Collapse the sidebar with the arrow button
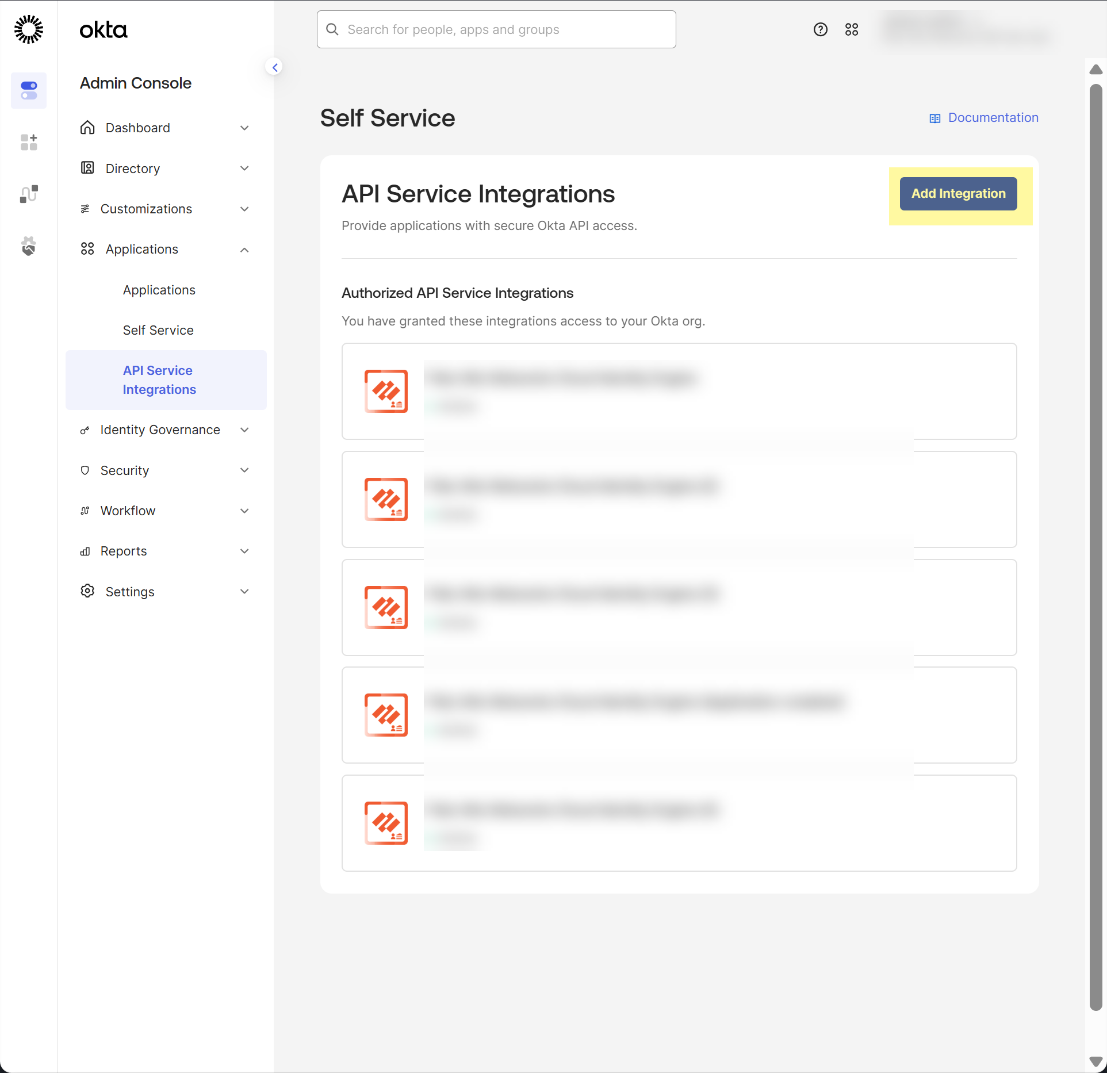 tap(275, 68)
